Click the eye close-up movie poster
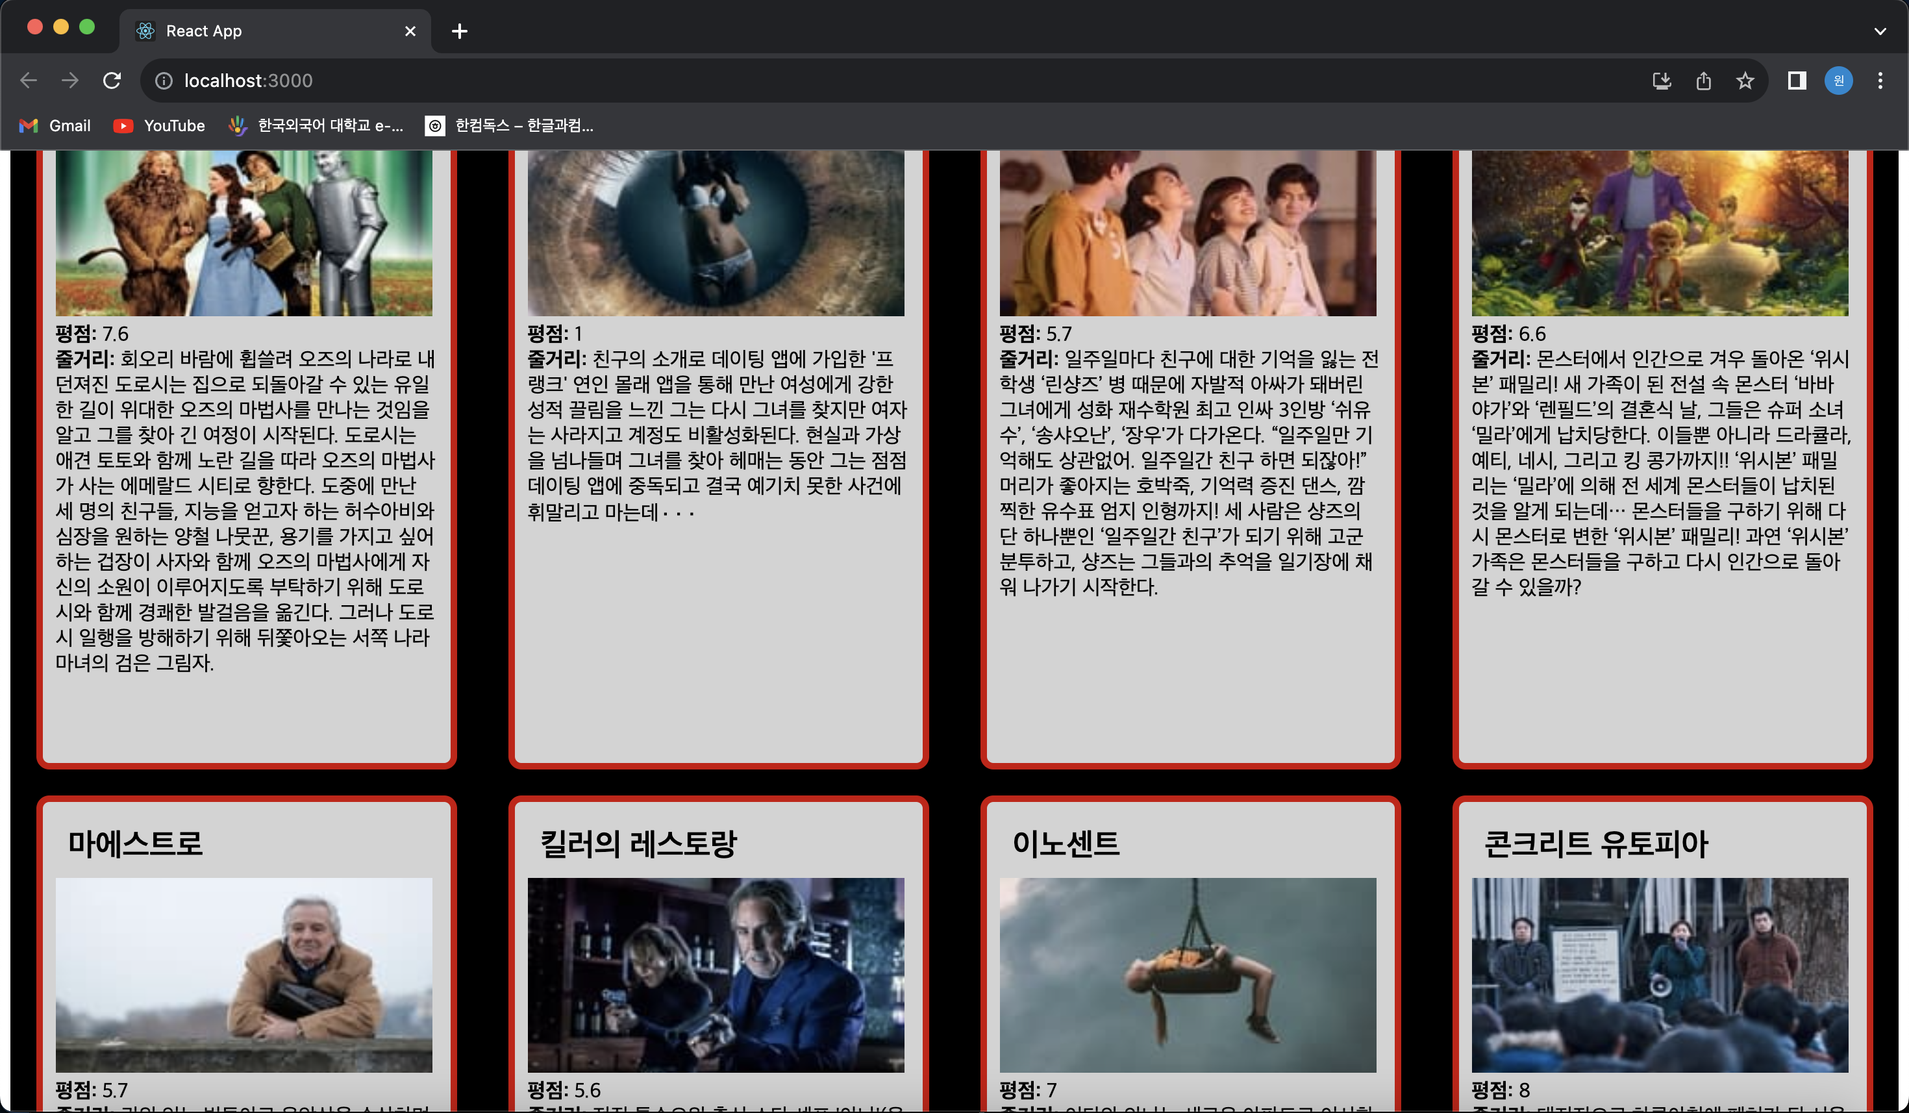The height and width of the screenshot is (1113, 1909). [x=716, y=232]
